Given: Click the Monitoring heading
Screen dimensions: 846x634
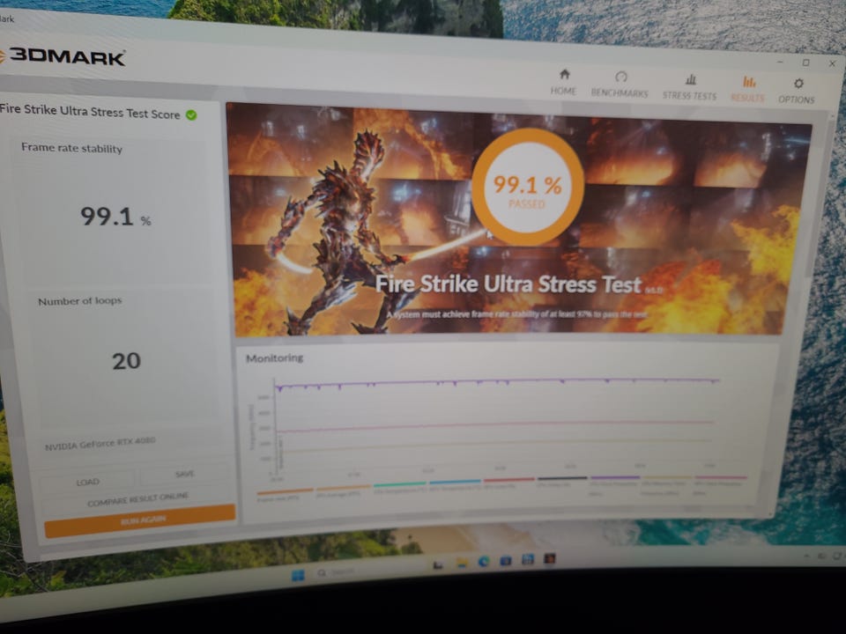Looking at the screenshot, I should 275,358.
